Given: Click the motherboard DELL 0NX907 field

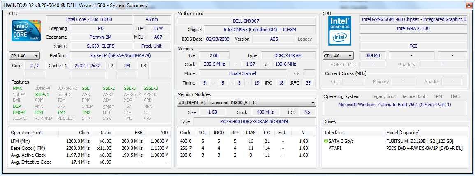Looking at the screenshot, I should point(246,21).
